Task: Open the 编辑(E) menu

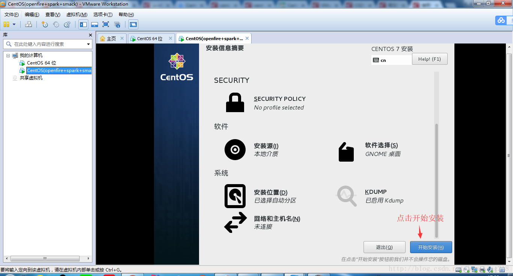Action: [32, 15]
